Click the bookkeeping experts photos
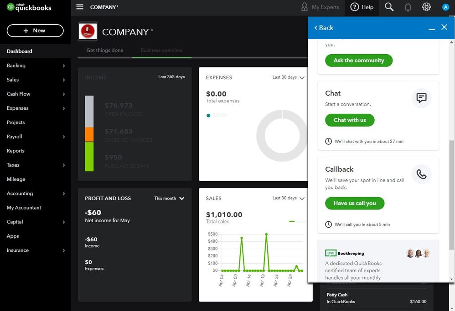Image resolution: width=455 pixels, height=311 pixels. tap(418, 253)
